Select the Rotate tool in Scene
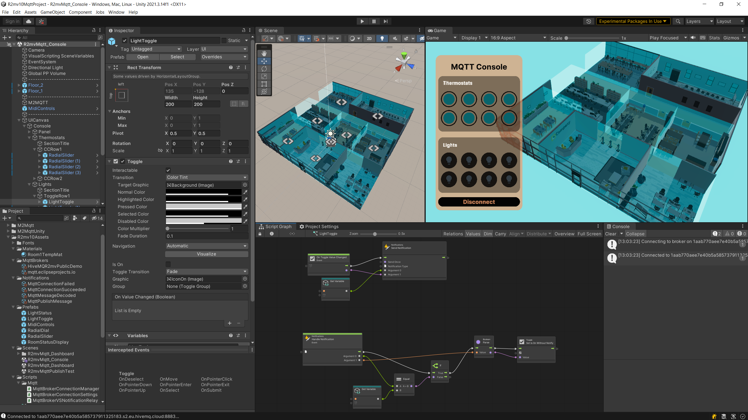Image resolution: width=748 pixels, height=420 pixels. pos(264,69)
